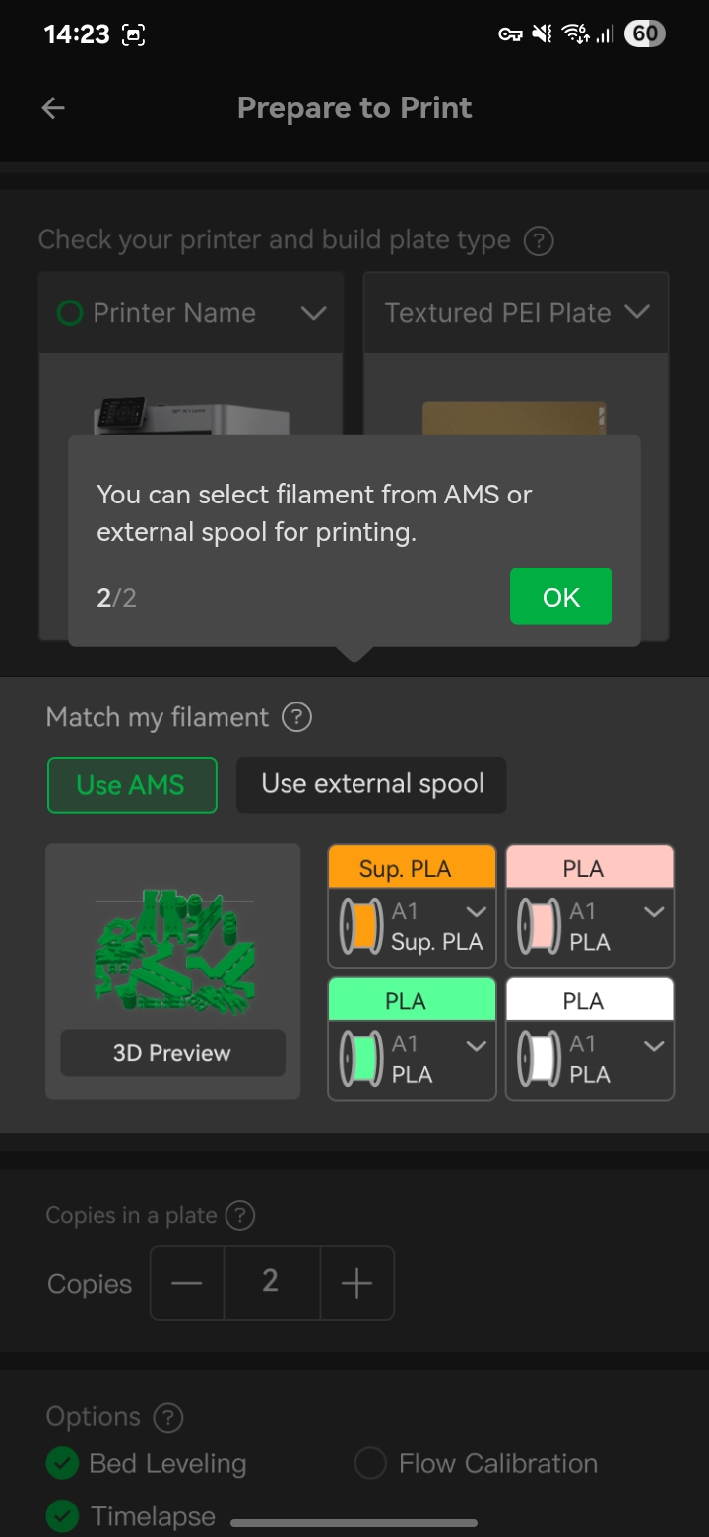Screen dimensions: 709x1537
Task: Expand the Printer Name dropdown
Action: pos(313,313)
